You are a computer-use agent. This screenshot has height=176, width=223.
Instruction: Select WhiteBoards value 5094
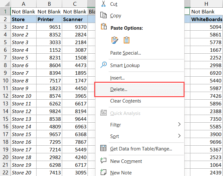207,27
